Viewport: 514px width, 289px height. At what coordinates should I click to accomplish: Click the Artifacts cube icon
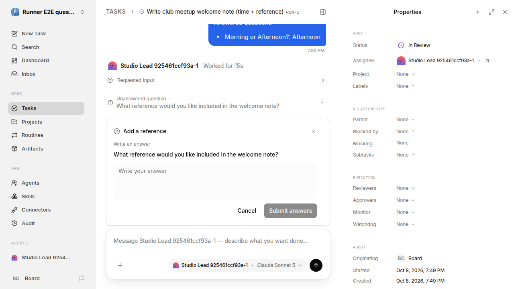tap(14, 149)
